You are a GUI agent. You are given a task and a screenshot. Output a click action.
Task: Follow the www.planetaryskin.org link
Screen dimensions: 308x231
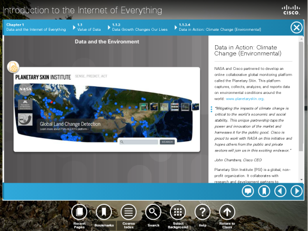click(245, 99)
